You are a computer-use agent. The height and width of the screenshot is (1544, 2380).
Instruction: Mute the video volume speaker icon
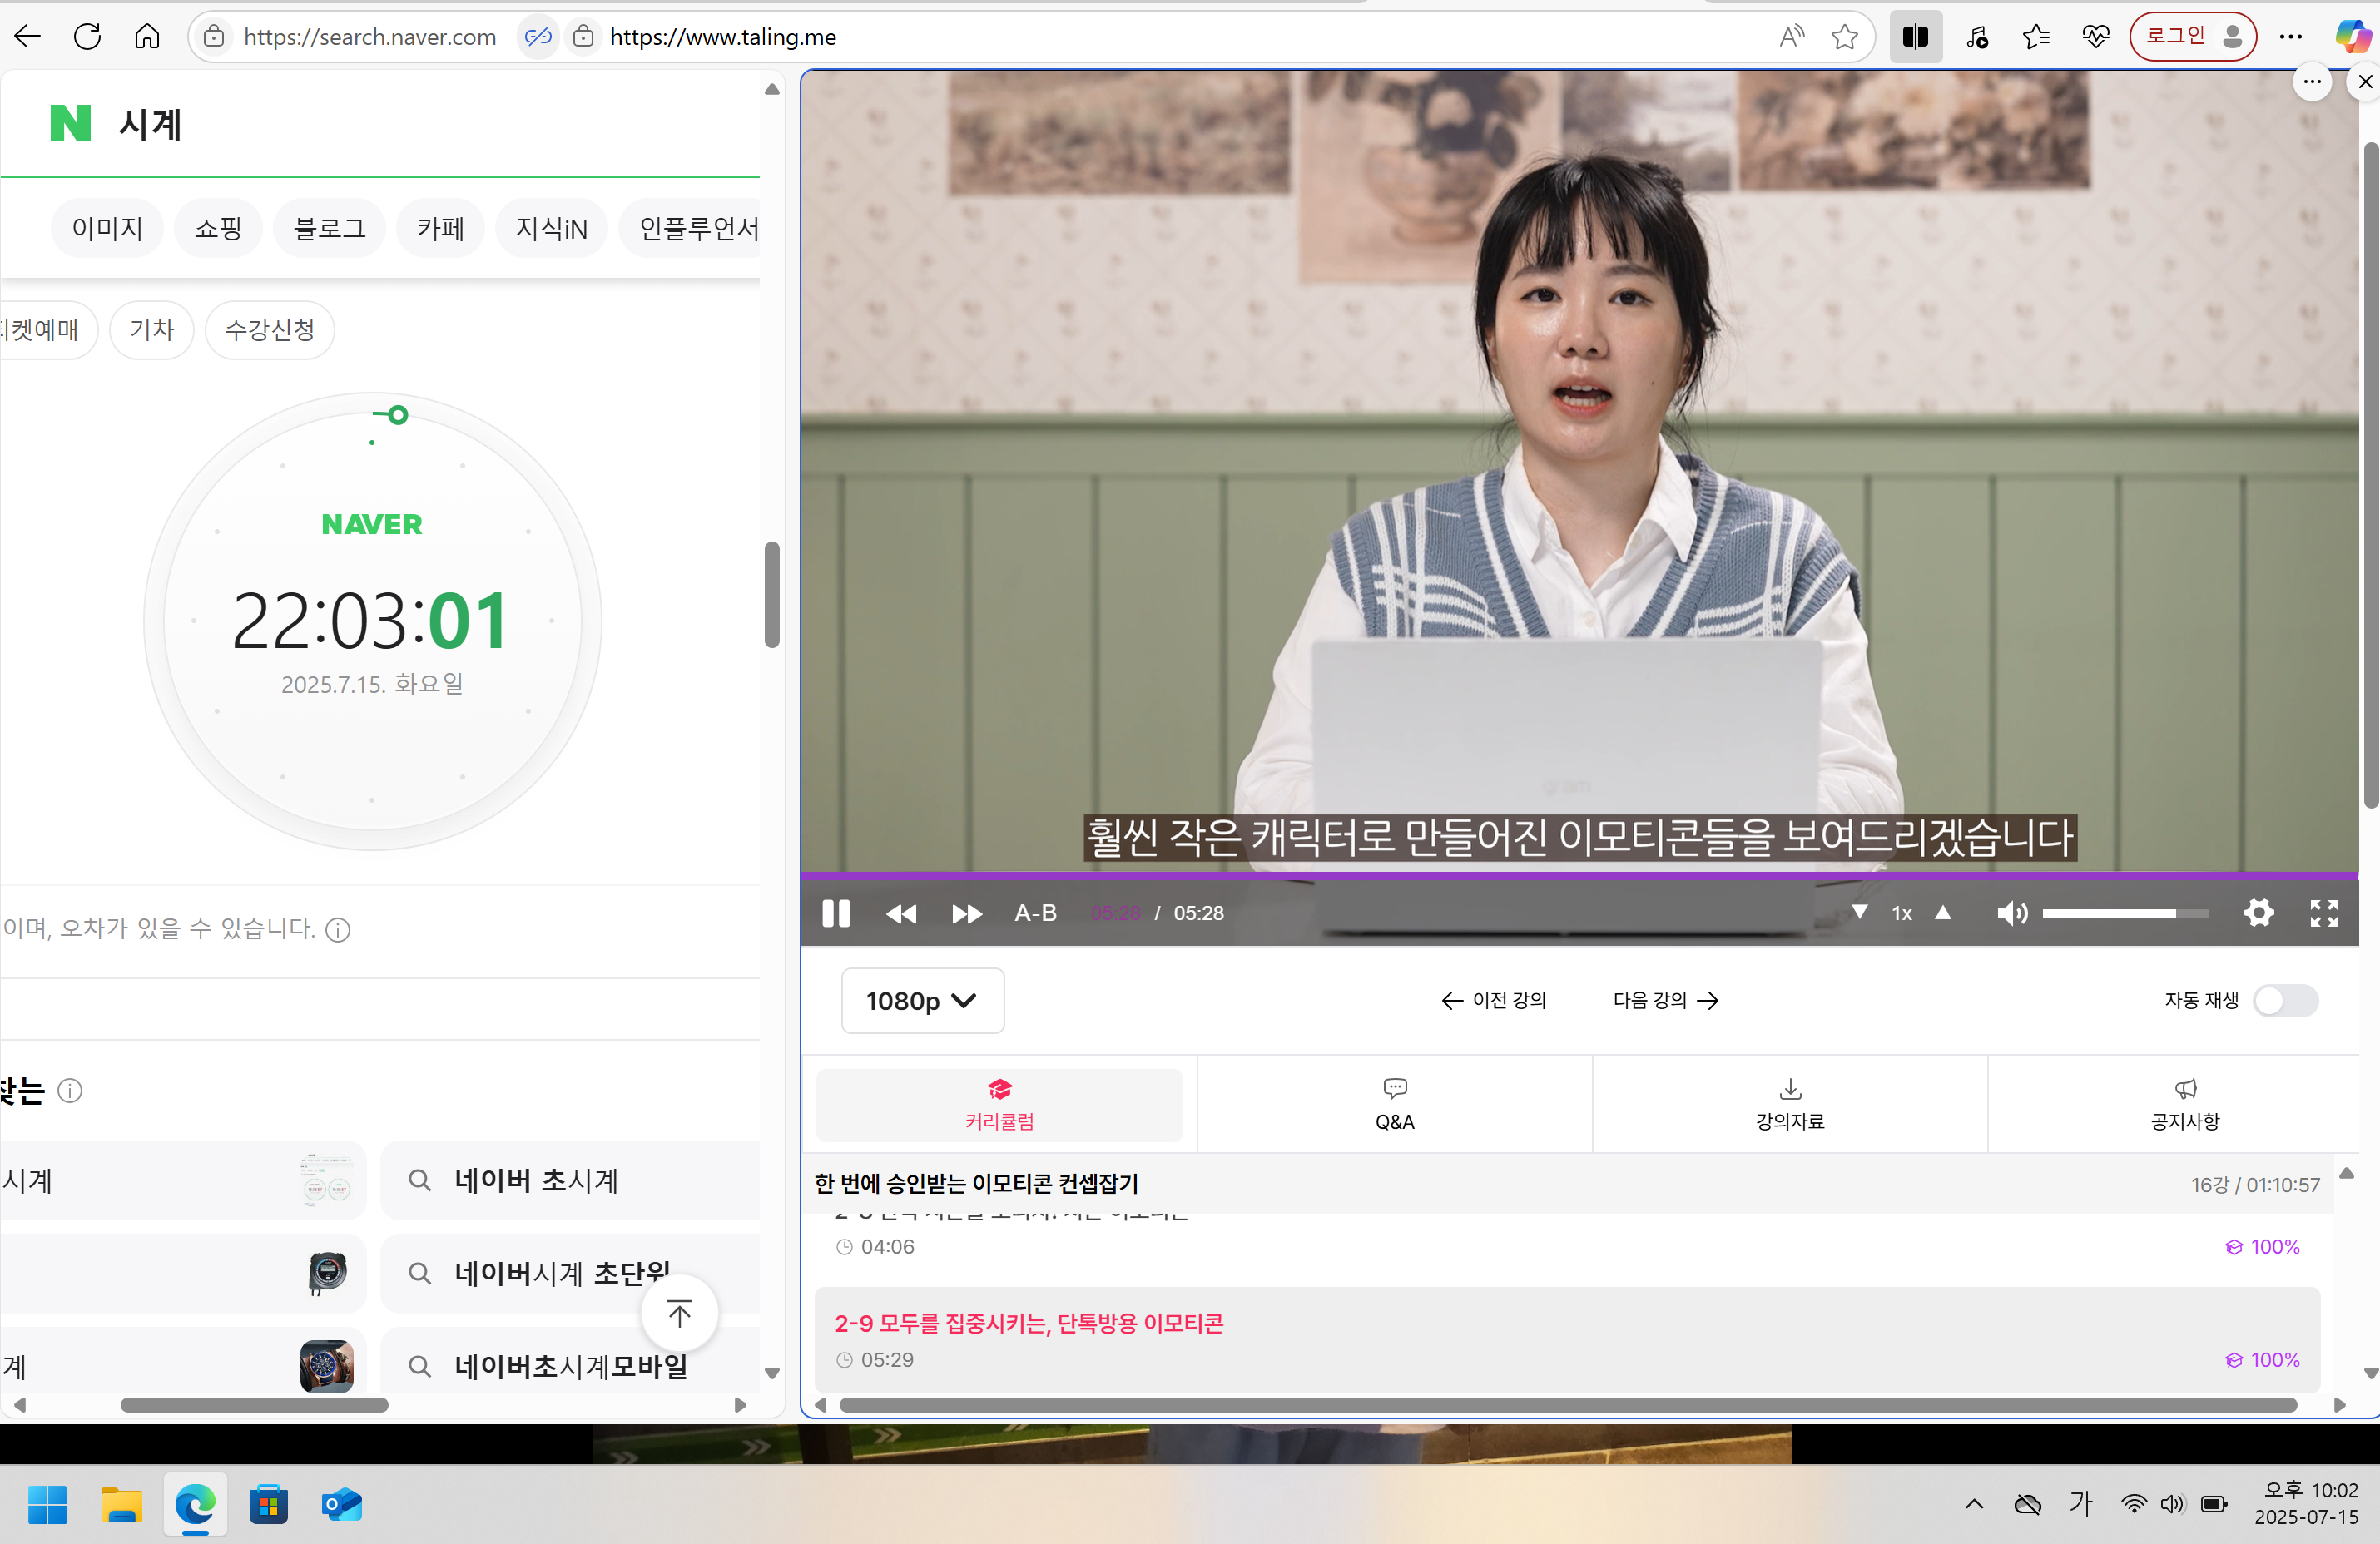pyautogui.click(x=2011, y=913)
